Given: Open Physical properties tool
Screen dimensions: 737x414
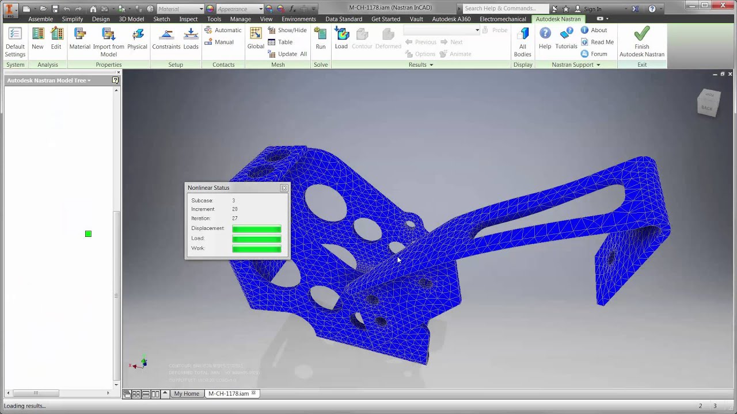Looking at the screenshot, I should click(137, 39).
